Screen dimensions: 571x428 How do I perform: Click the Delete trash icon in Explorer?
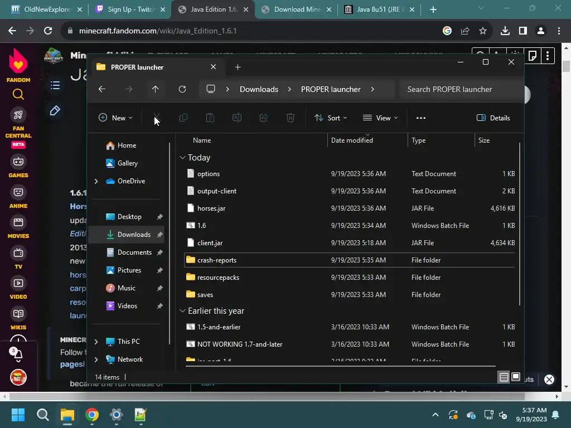(290, 118)
